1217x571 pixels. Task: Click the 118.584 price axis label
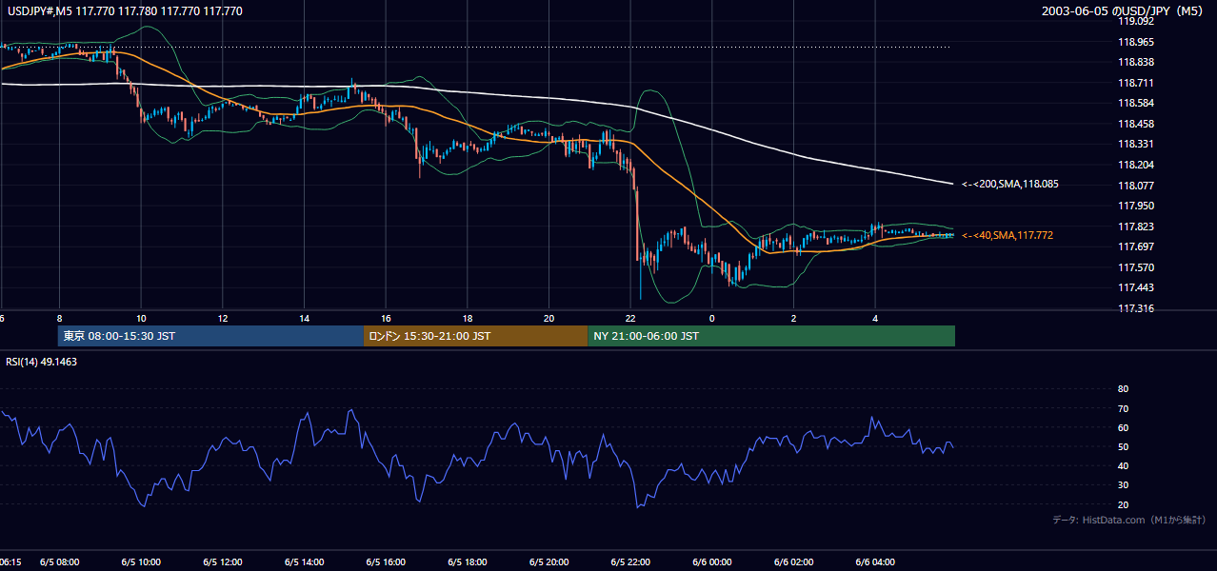click(x=1135, y=103)
